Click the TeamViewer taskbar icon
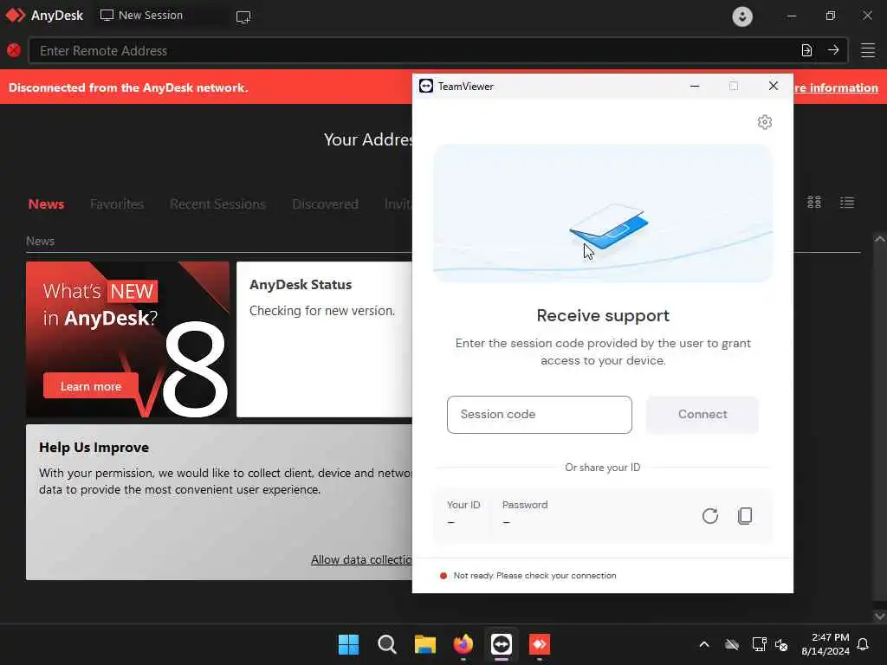 coord(502,644)
